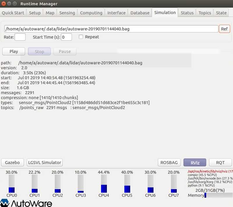Open the Quick Start tab
This screenshot has width=233, height=207.
13,13
